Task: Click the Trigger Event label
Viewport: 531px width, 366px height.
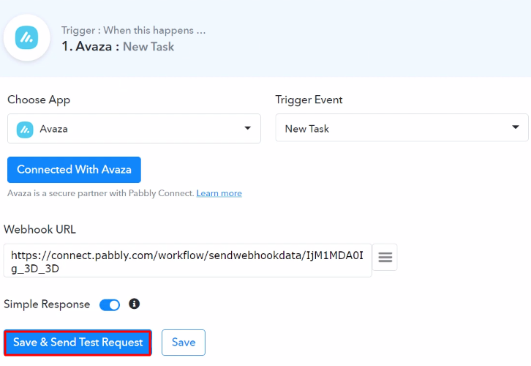Action: (309, 100)
